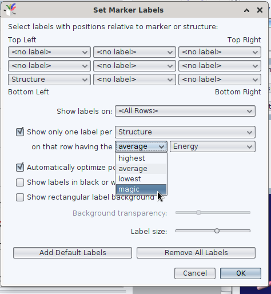Open the Top Right label dropdown
271x294 pixels.
point(220,52)
